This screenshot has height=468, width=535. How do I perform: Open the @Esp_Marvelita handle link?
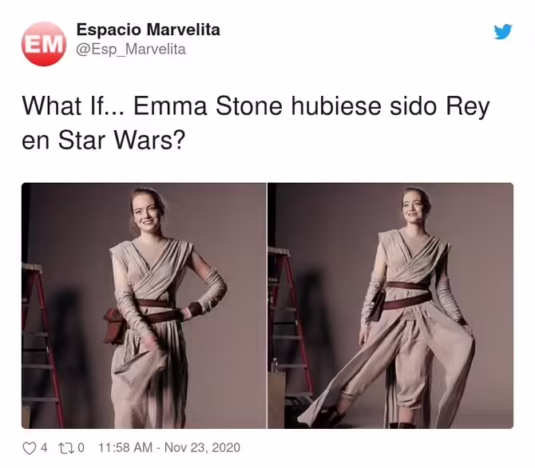point(131,50)
